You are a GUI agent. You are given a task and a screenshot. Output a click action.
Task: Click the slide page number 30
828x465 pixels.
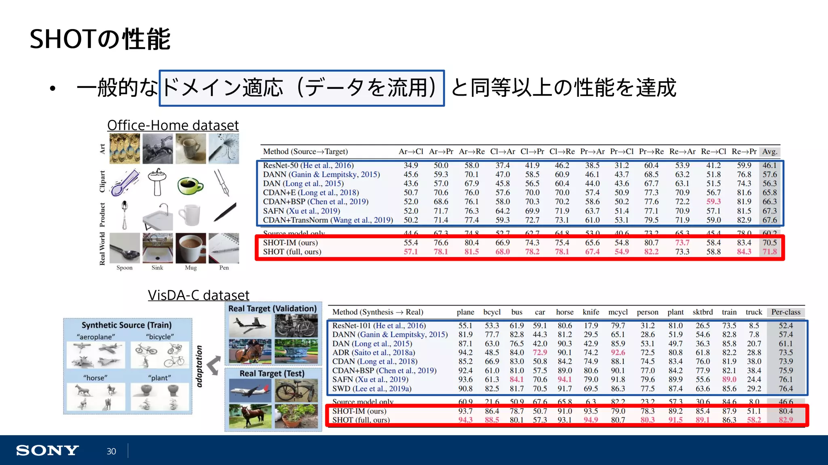pos(111,451)
